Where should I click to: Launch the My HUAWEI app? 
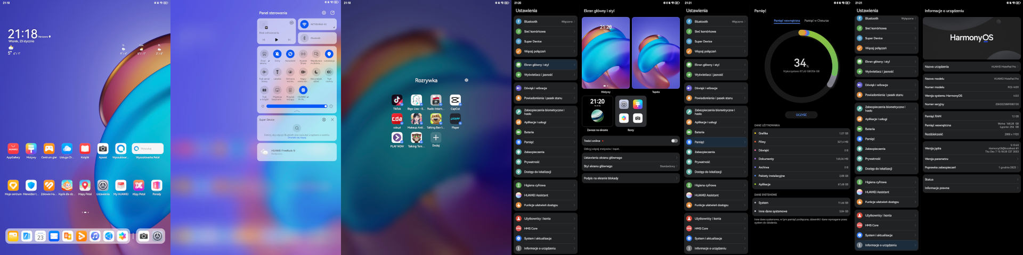pos(121,185)
